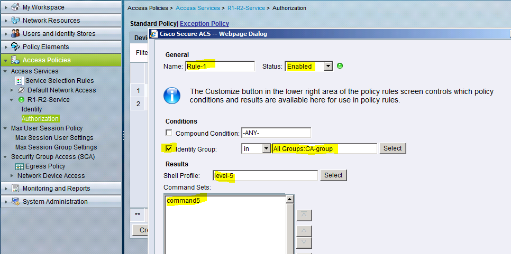This screenshot has height=254, width=511.
Task: Open Max Session Group Settings
Action: [x=56, y=147]
